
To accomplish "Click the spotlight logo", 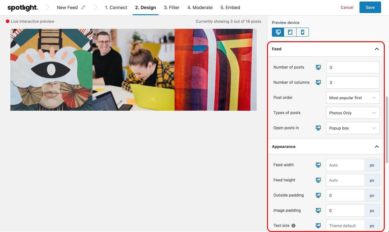I will (x=23, y=8).
